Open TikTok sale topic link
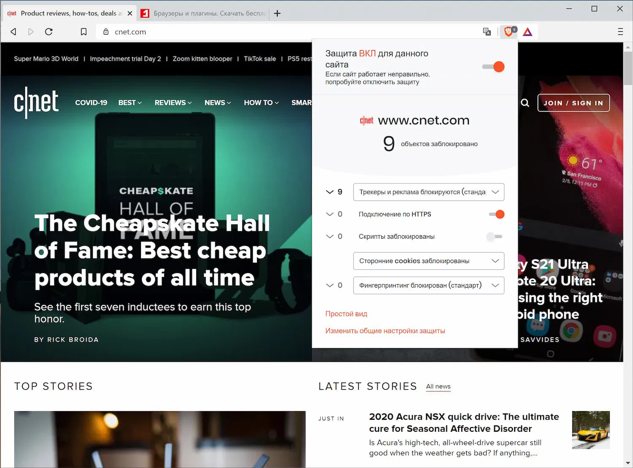633x468 pixels. click(260, 59)
